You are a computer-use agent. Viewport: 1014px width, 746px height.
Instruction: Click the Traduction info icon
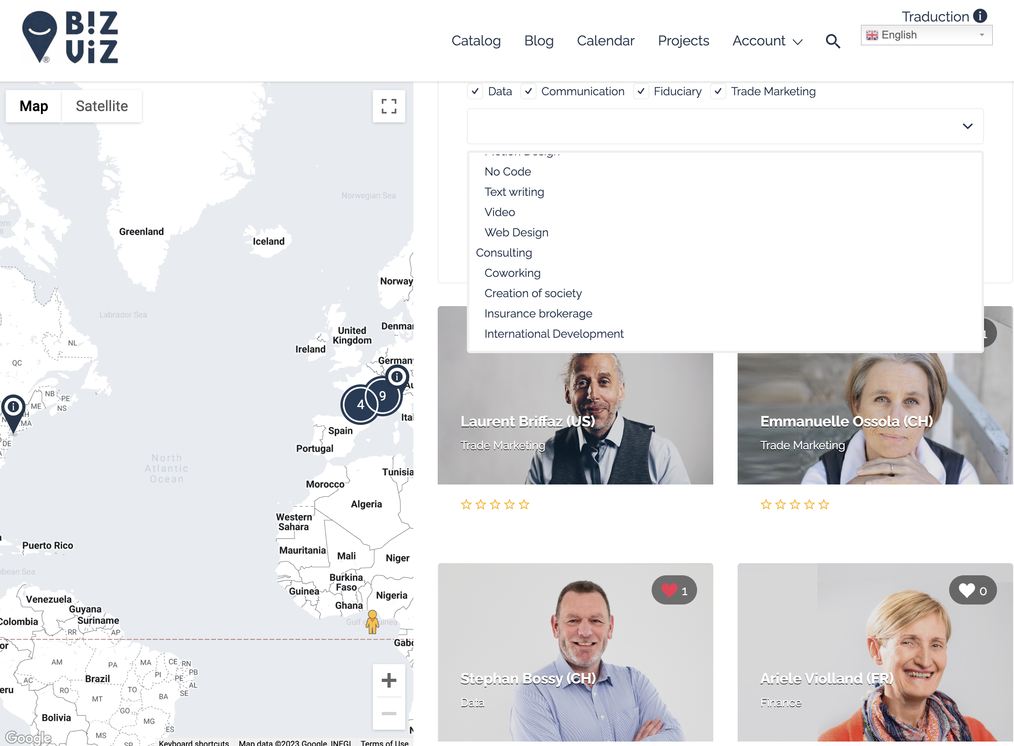tap(980, 16)
